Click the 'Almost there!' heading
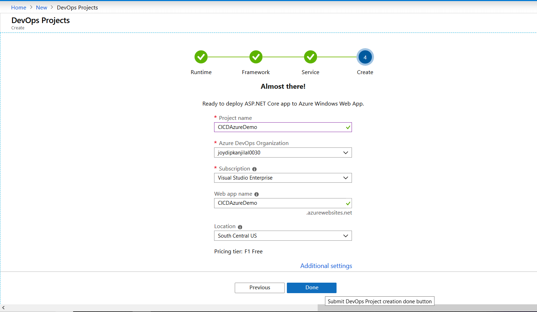This screenshot has height=312, width=537. 283,86
